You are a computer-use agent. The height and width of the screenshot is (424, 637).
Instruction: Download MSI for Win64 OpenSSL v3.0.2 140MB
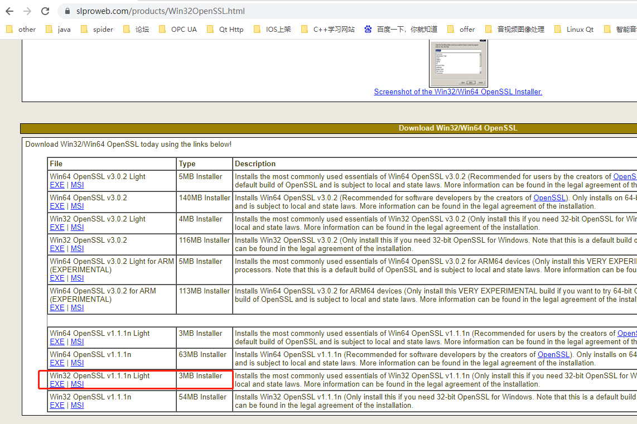point(77,206)
